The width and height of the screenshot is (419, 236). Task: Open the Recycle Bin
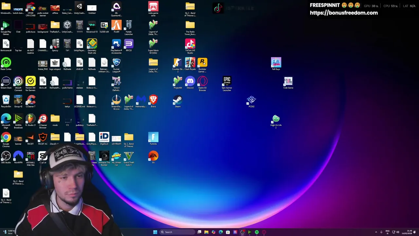[6, 102]
